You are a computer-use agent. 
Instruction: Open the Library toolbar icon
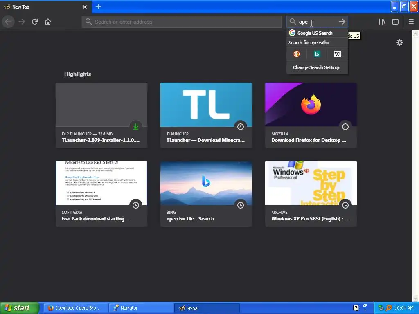click(382, 22)
